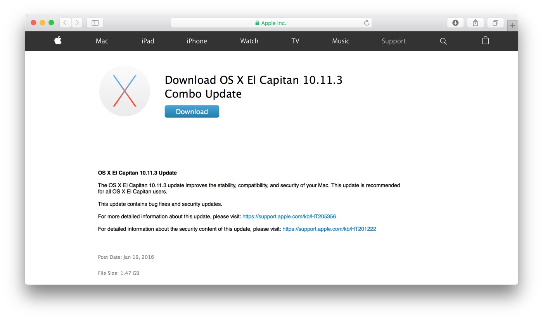Viewport: 543px width, 320px height.
Task: Select Music in the navigation bar
Action: [x=341, y=41]
